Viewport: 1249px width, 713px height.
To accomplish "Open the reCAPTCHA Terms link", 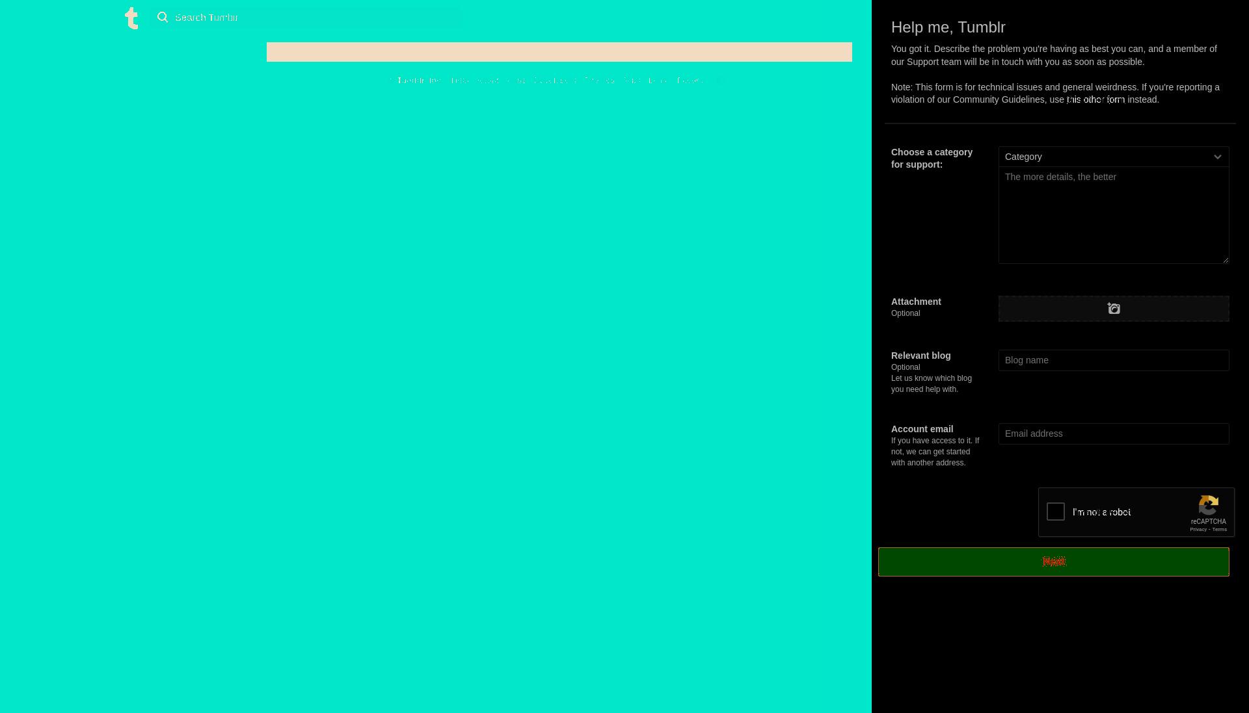I will coord(1220,529).
